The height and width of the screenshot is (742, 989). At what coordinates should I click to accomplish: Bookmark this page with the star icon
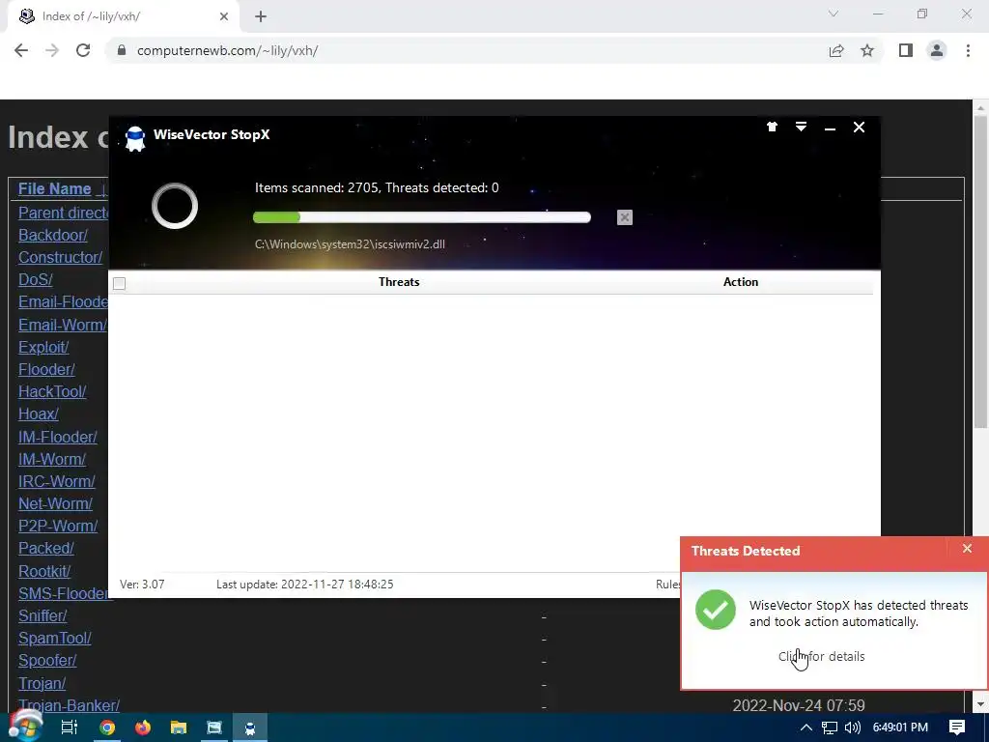867,50
